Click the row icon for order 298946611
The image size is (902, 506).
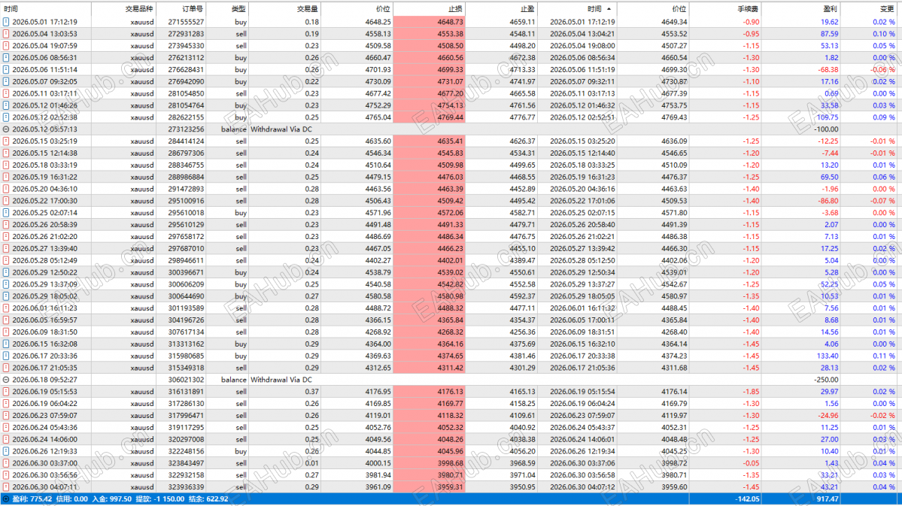click(x=6, y=260)
